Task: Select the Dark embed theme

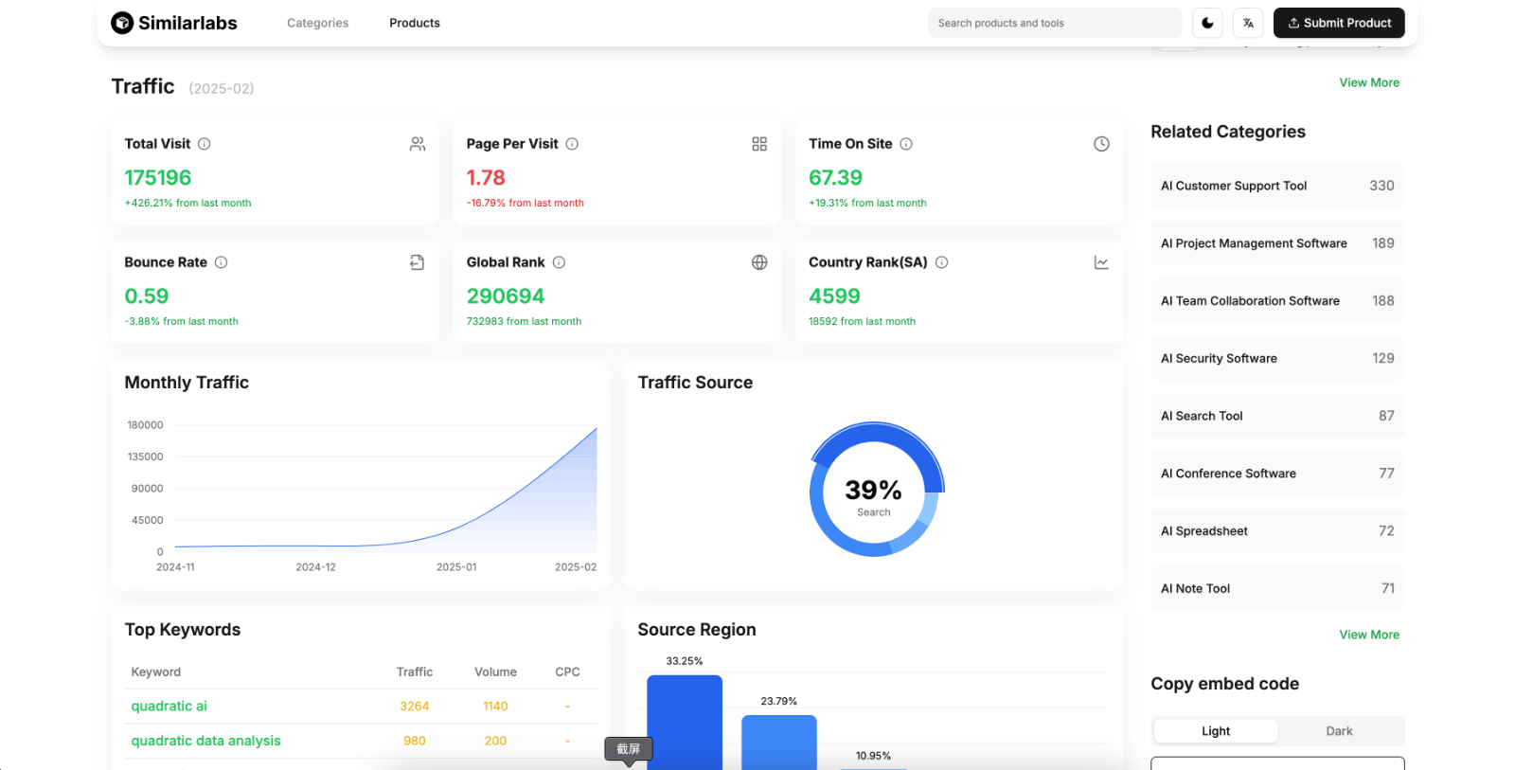Action: [x=1339, y=731]
